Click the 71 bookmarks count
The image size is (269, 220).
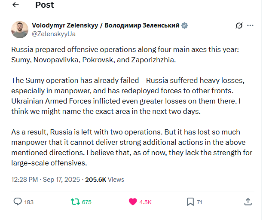pyautogui.click(x=199, y=202)
